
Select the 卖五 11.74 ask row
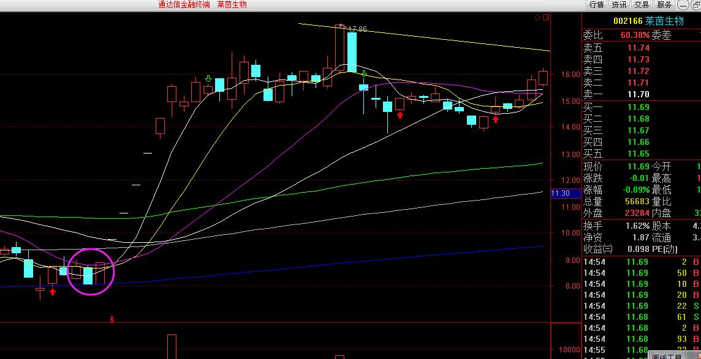(641, 48)
